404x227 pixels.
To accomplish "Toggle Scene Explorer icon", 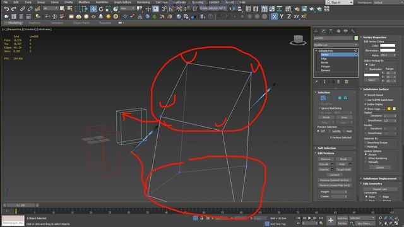I will tap(248, 9).
